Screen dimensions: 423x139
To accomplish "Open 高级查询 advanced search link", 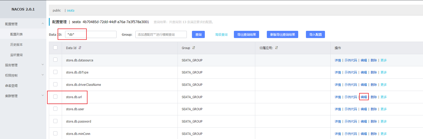I will (221, 34).
